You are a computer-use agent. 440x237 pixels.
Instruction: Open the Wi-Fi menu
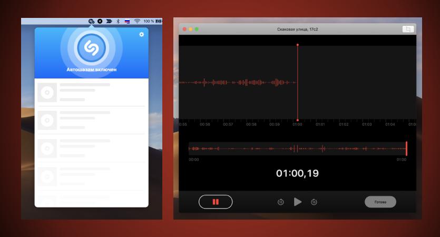tap(137, 21)
